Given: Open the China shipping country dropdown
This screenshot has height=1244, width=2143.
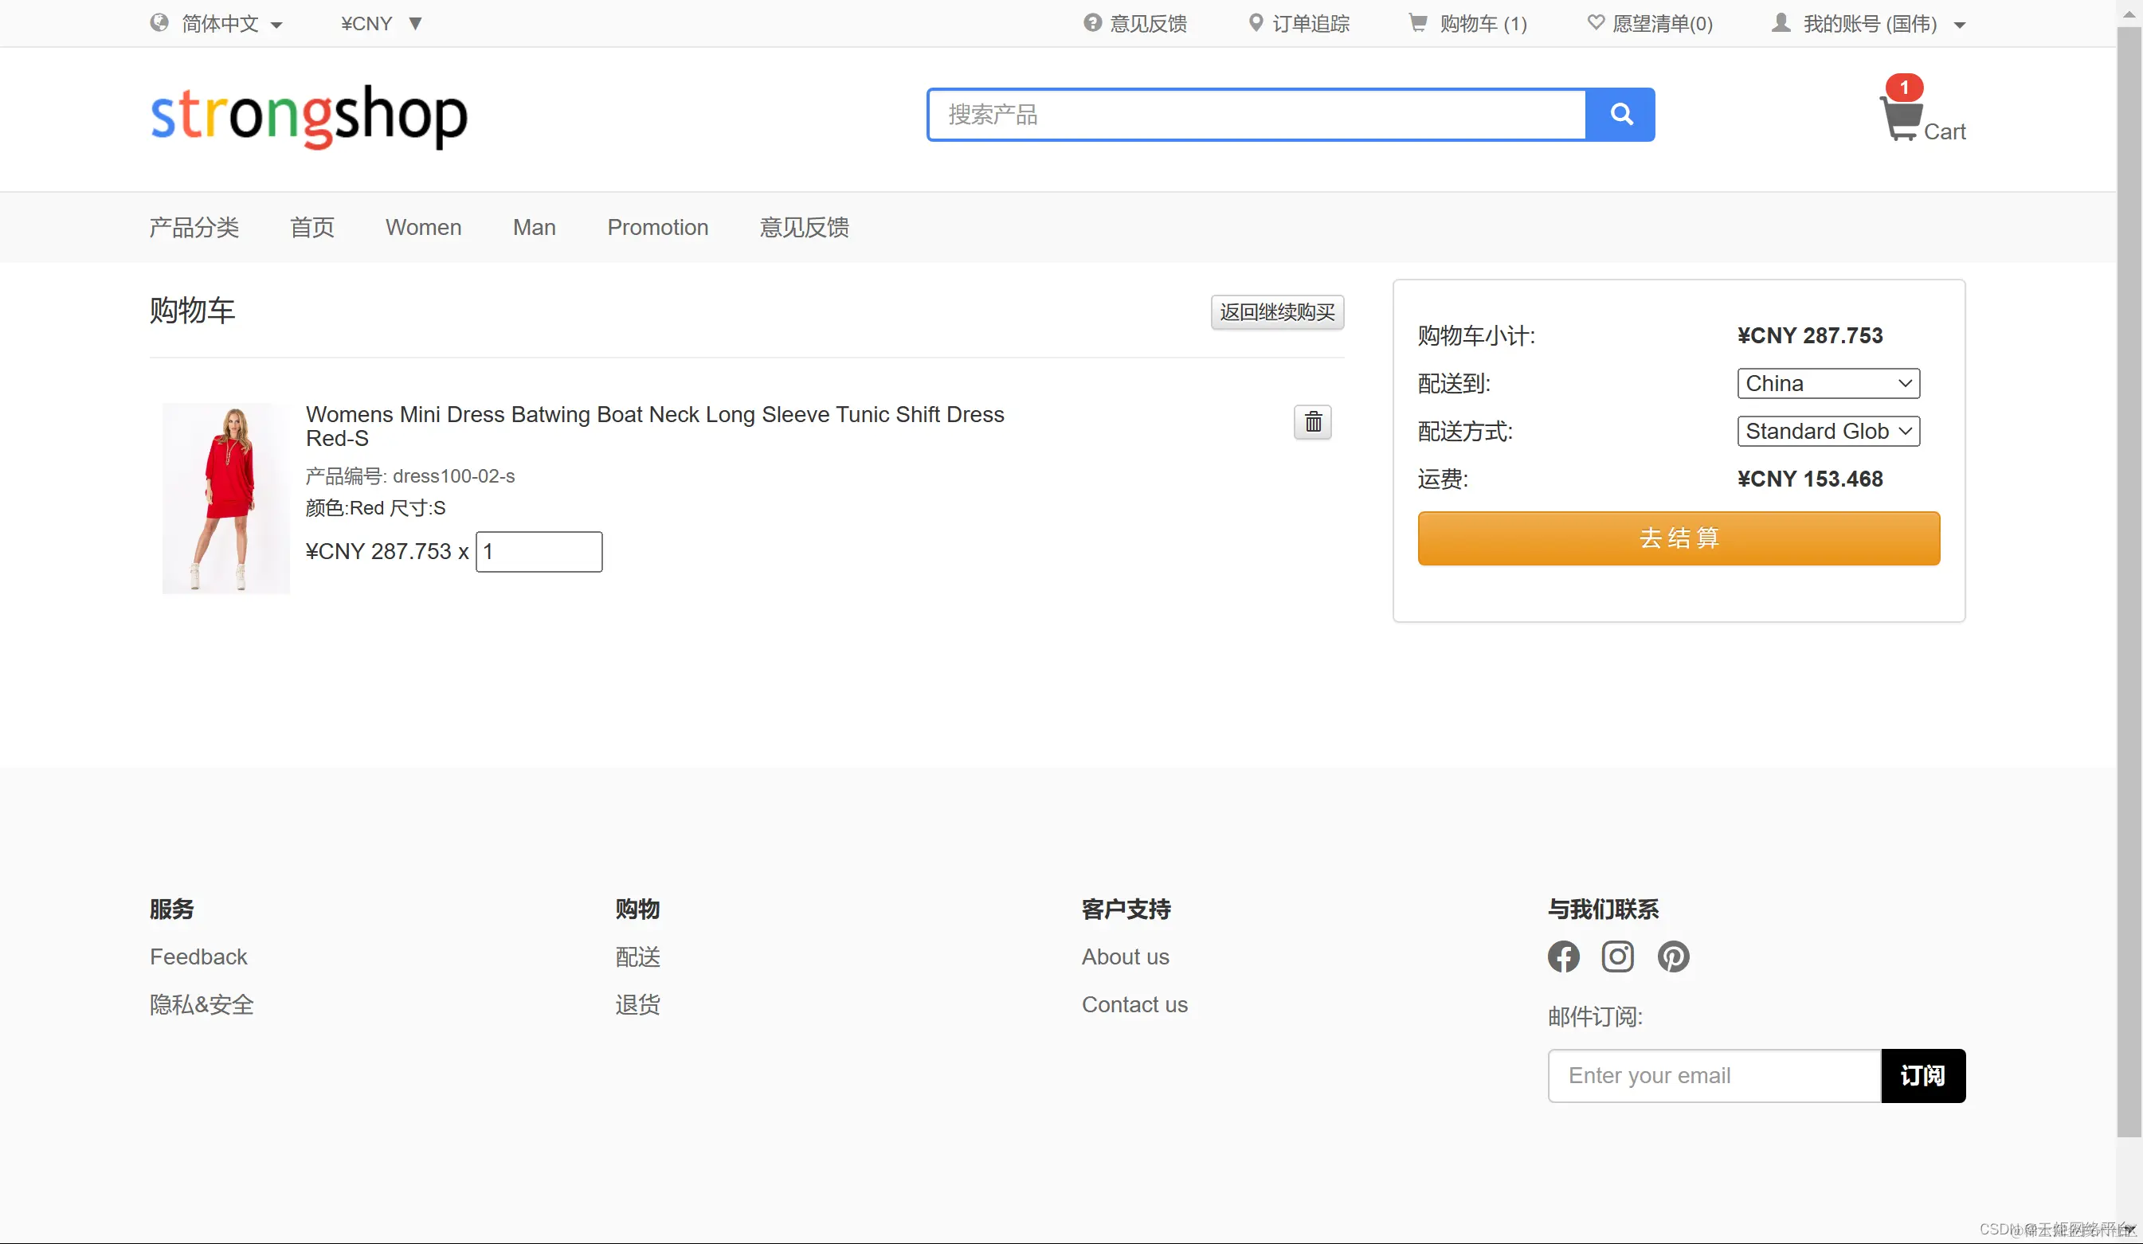Looking at the screenshot, I should [1828, 384].
